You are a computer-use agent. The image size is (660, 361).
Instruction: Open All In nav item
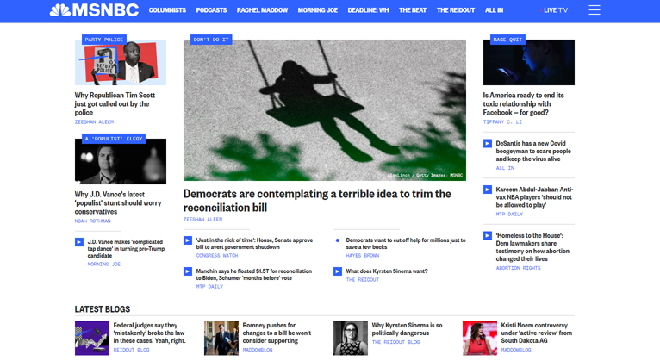[x=495, y=10]
